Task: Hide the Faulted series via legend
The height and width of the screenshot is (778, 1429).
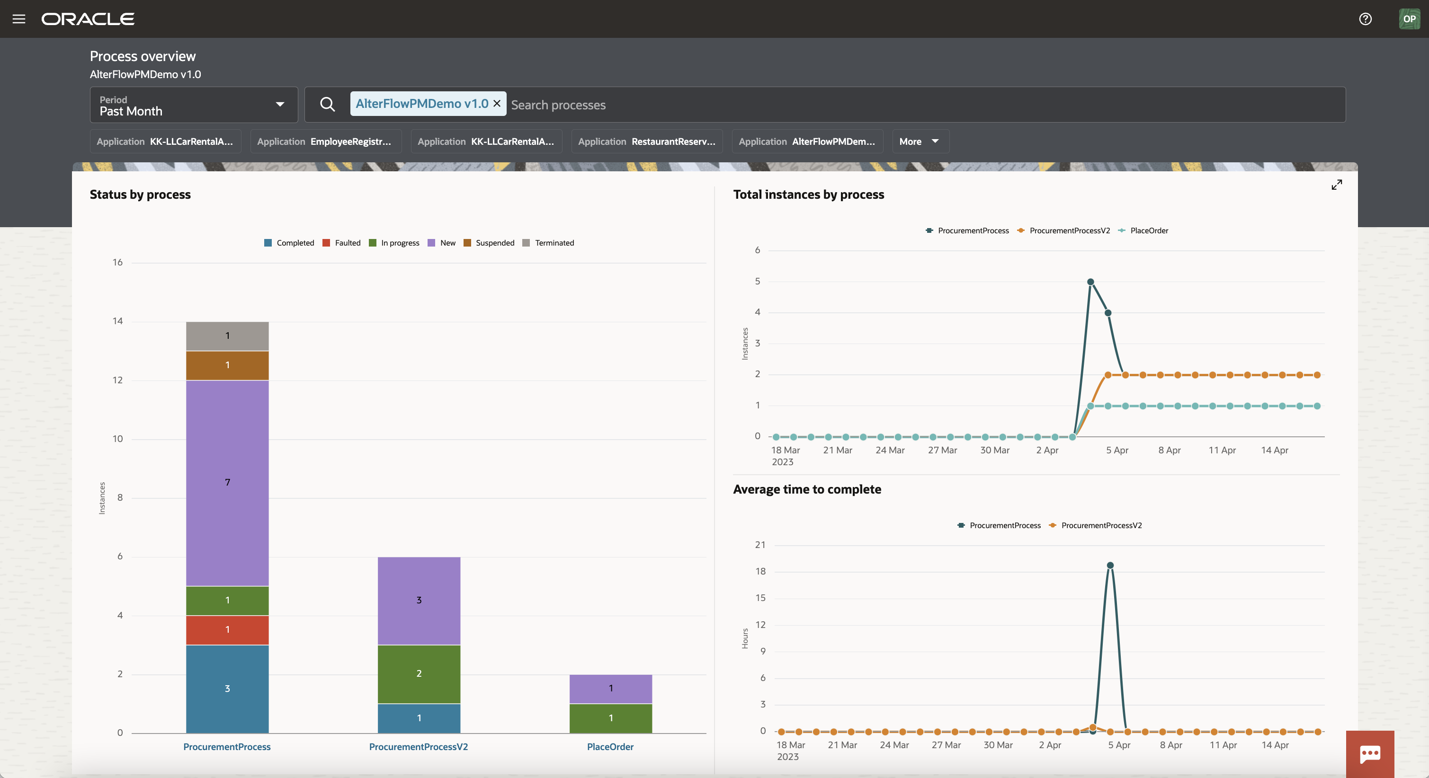Action: pyautogui.click(x=342, y=242)
